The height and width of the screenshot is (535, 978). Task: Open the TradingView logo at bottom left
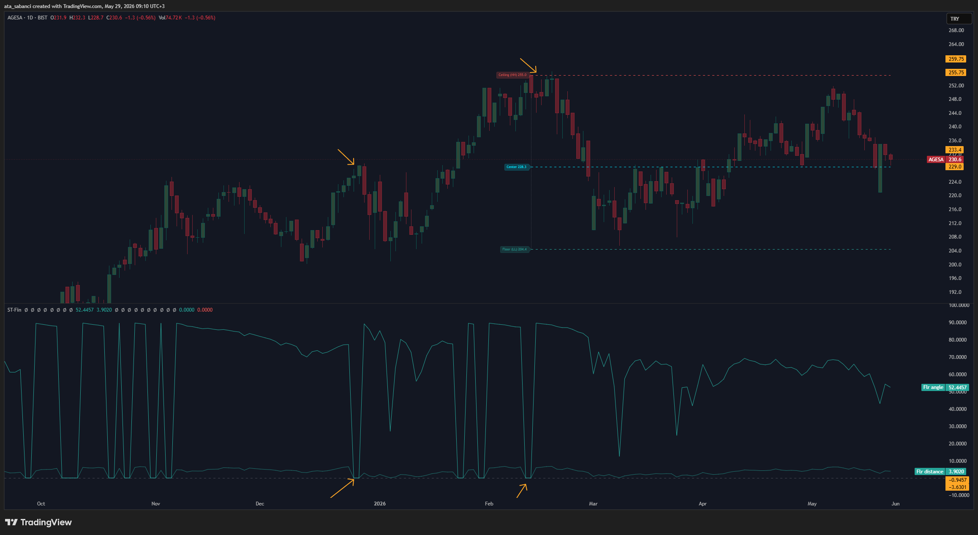tap(38, 522)
